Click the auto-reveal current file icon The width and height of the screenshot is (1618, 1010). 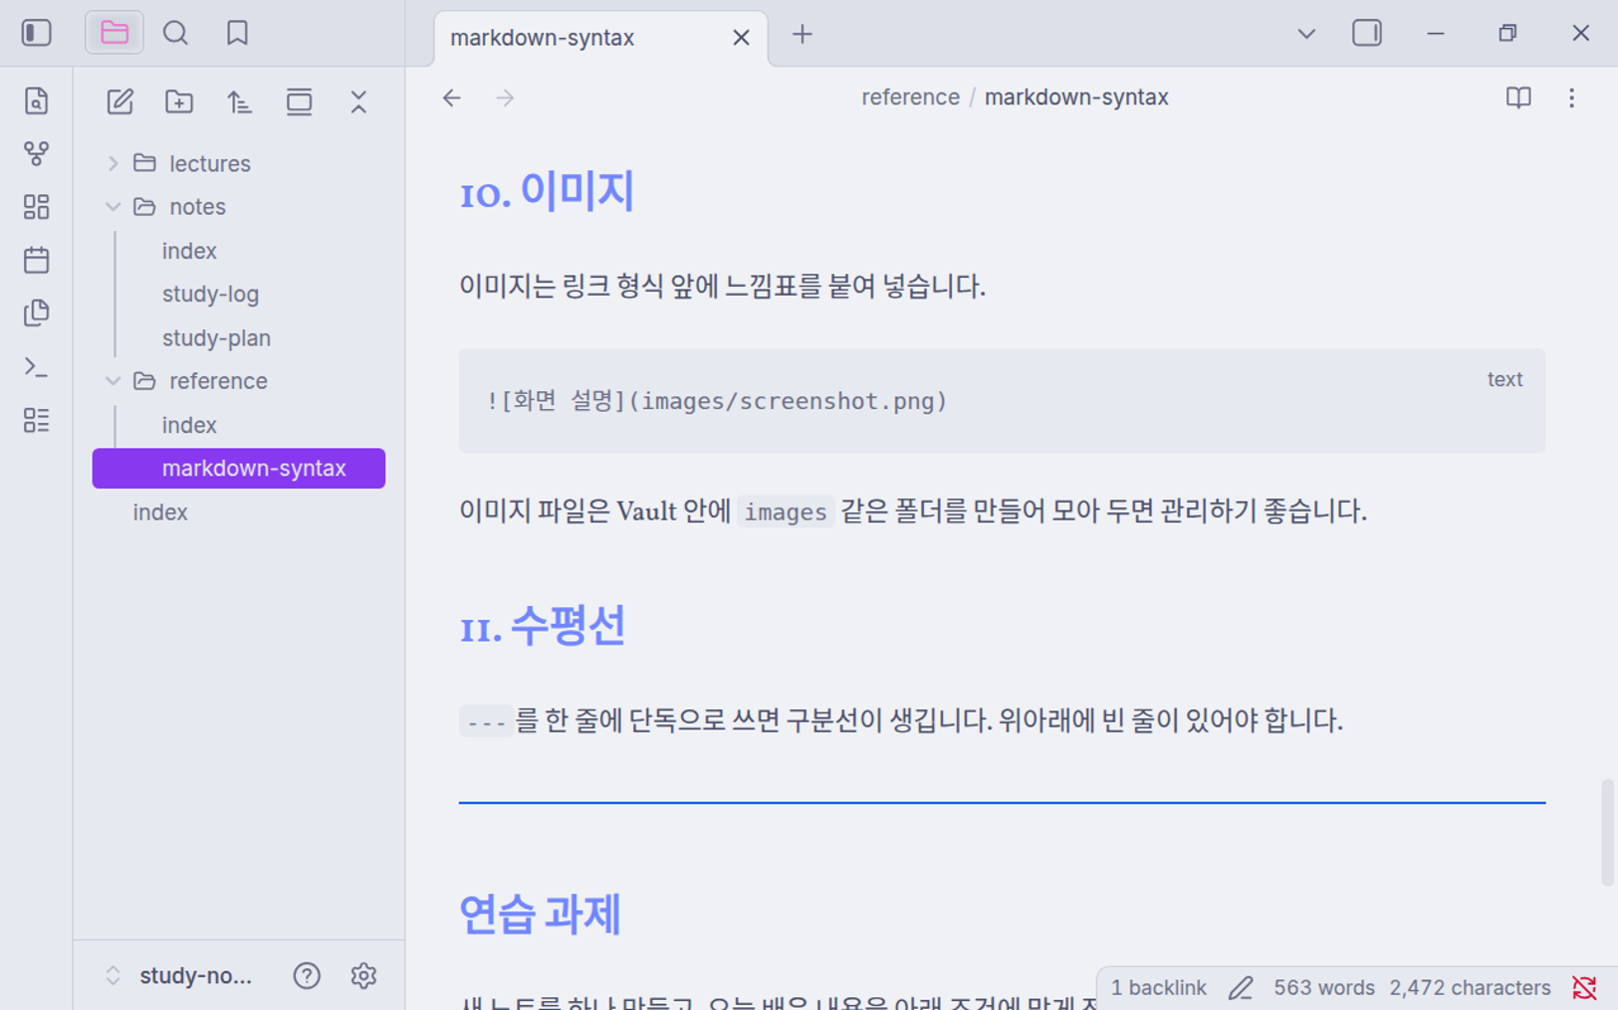(299, 101)
